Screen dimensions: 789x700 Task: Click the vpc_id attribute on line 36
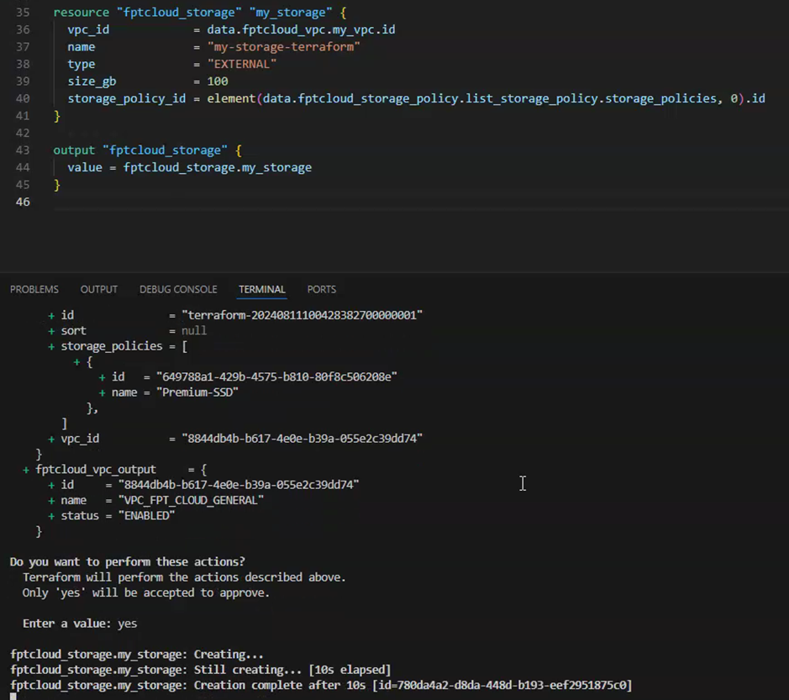pos(88,30)
